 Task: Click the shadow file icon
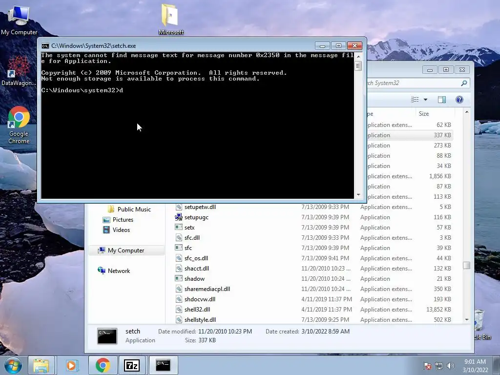(x=179, y=278)
